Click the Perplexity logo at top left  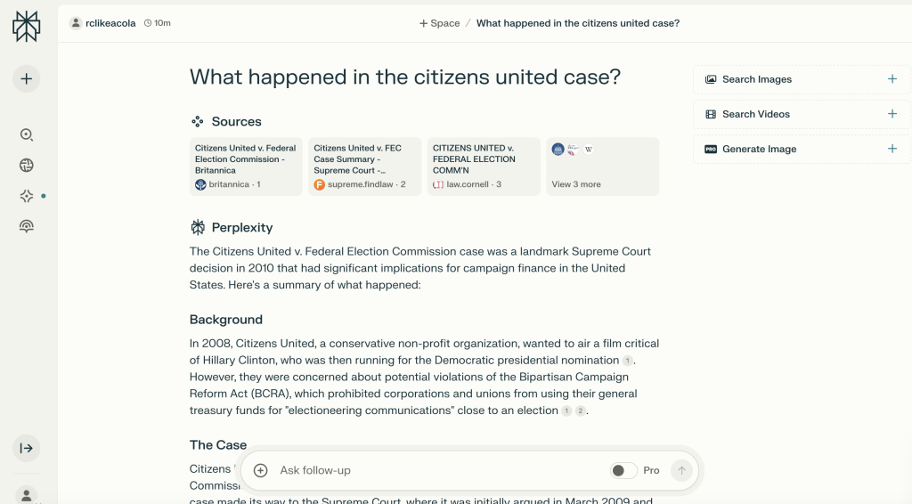26,27
